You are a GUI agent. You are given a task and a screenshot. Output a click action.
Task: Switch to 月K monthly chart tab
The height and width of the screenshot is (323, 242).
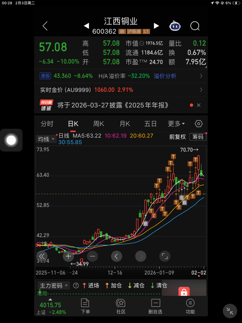click(125, 124)
